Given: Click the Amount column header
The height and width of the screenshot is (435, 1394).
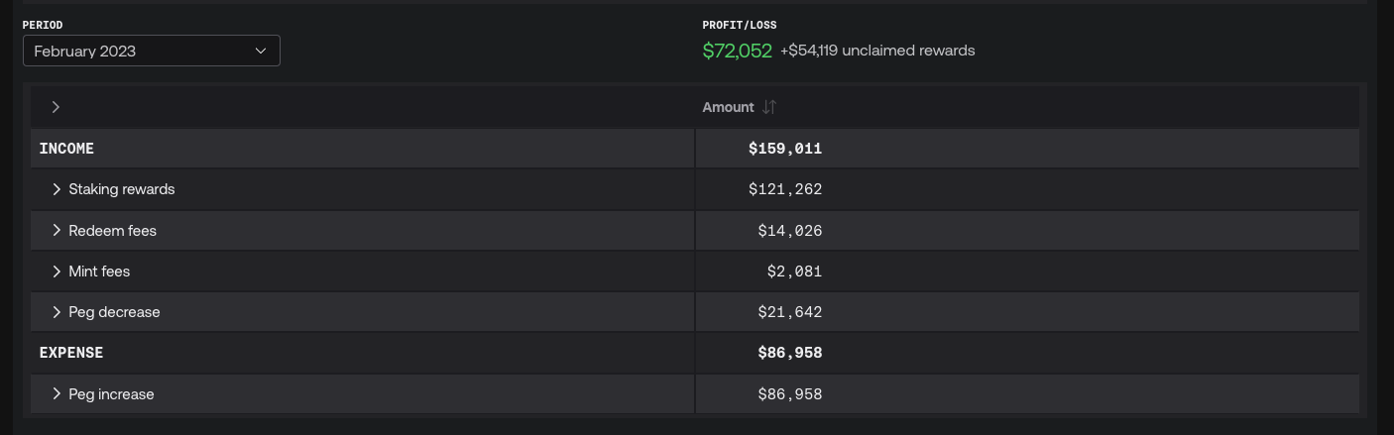Looking at the screenshot, I should click(728, 107).
